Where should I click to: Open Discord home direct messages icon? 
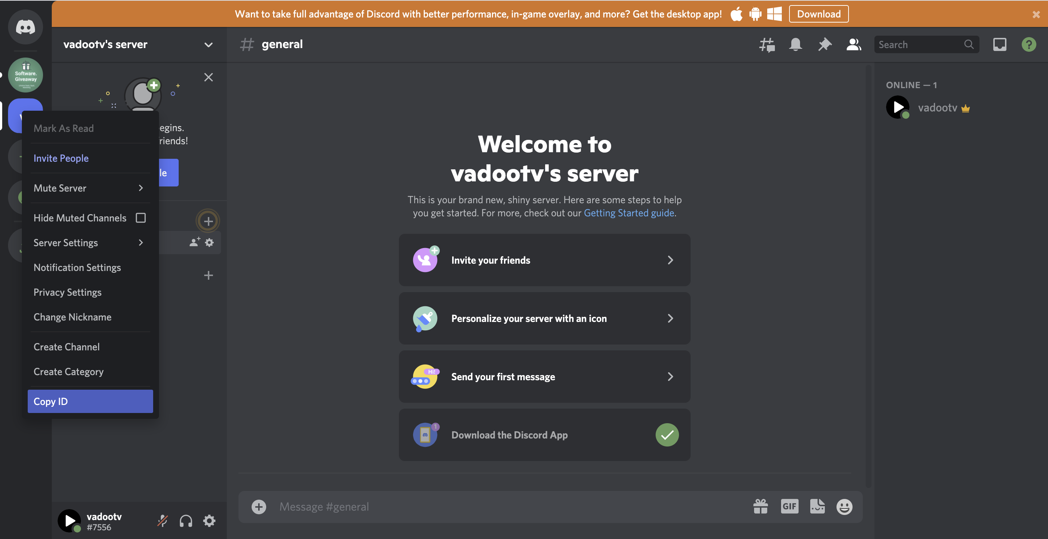click(x=25, y=27)
